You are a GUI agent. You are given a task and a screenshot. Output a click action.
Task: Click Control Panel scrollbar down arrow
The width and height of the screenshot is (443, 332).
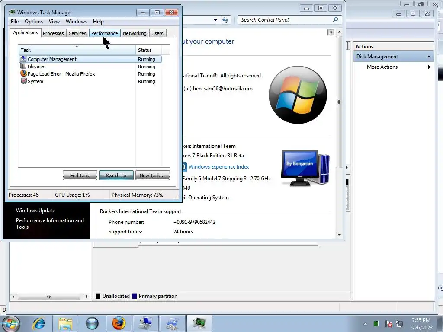point(339,235)
